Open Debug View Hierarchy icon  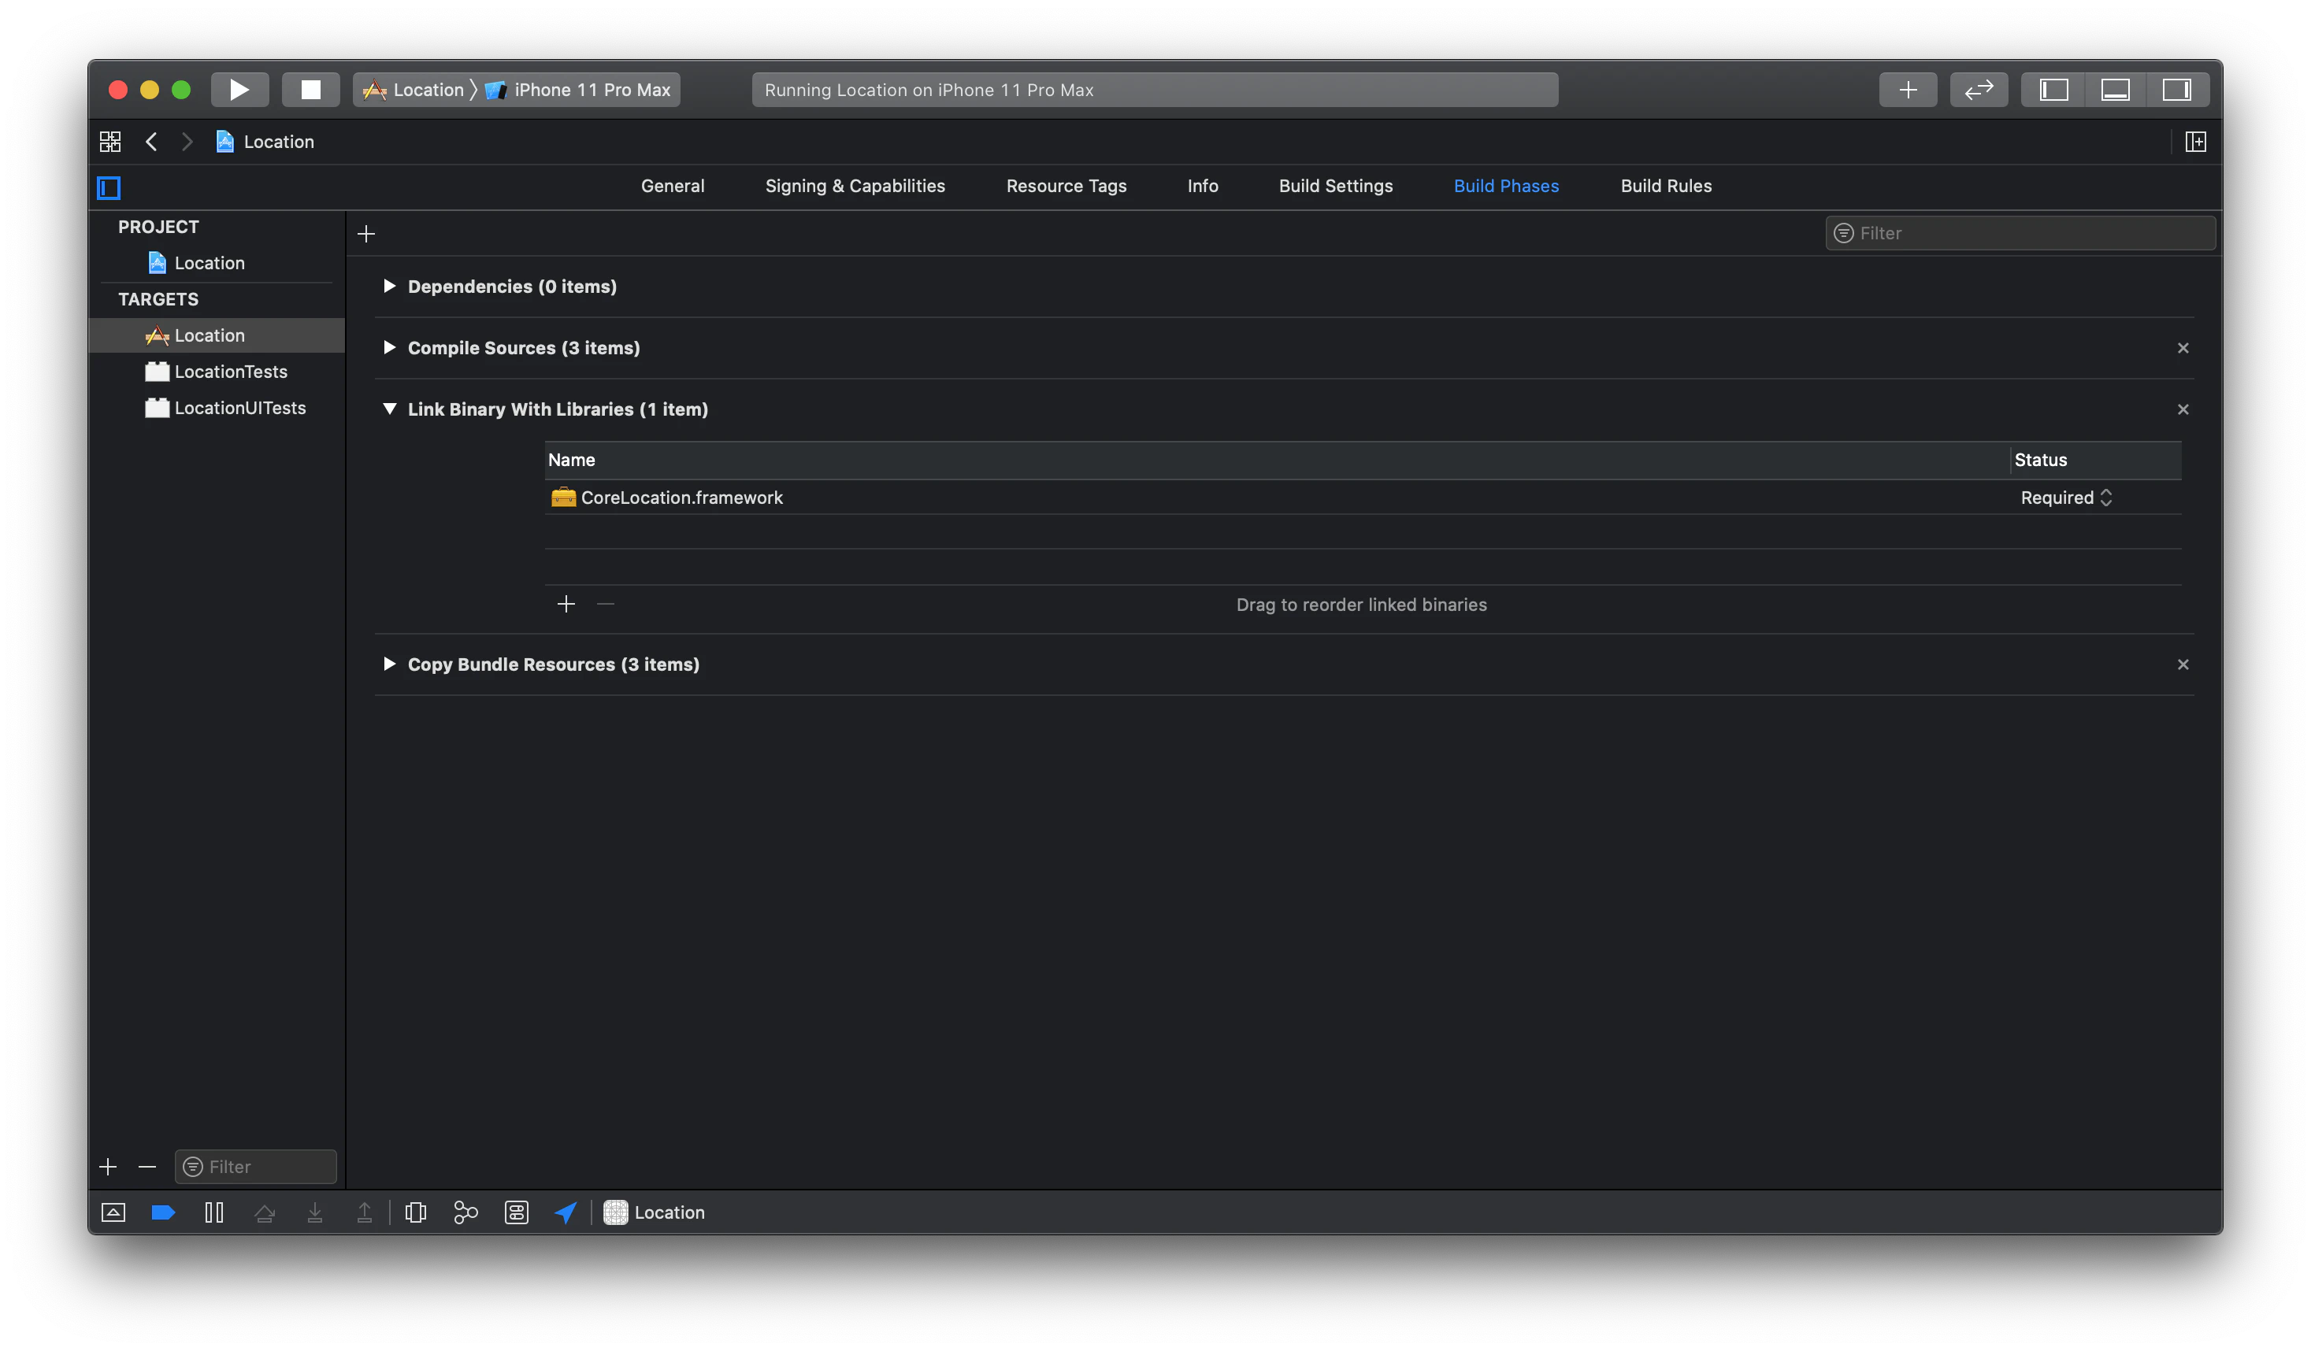tap(415, 1212)
